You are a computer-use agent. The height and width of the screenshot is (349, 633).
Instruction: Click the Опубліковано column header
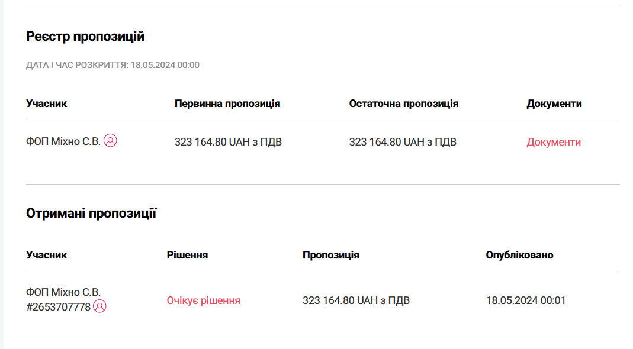point(519,255)
